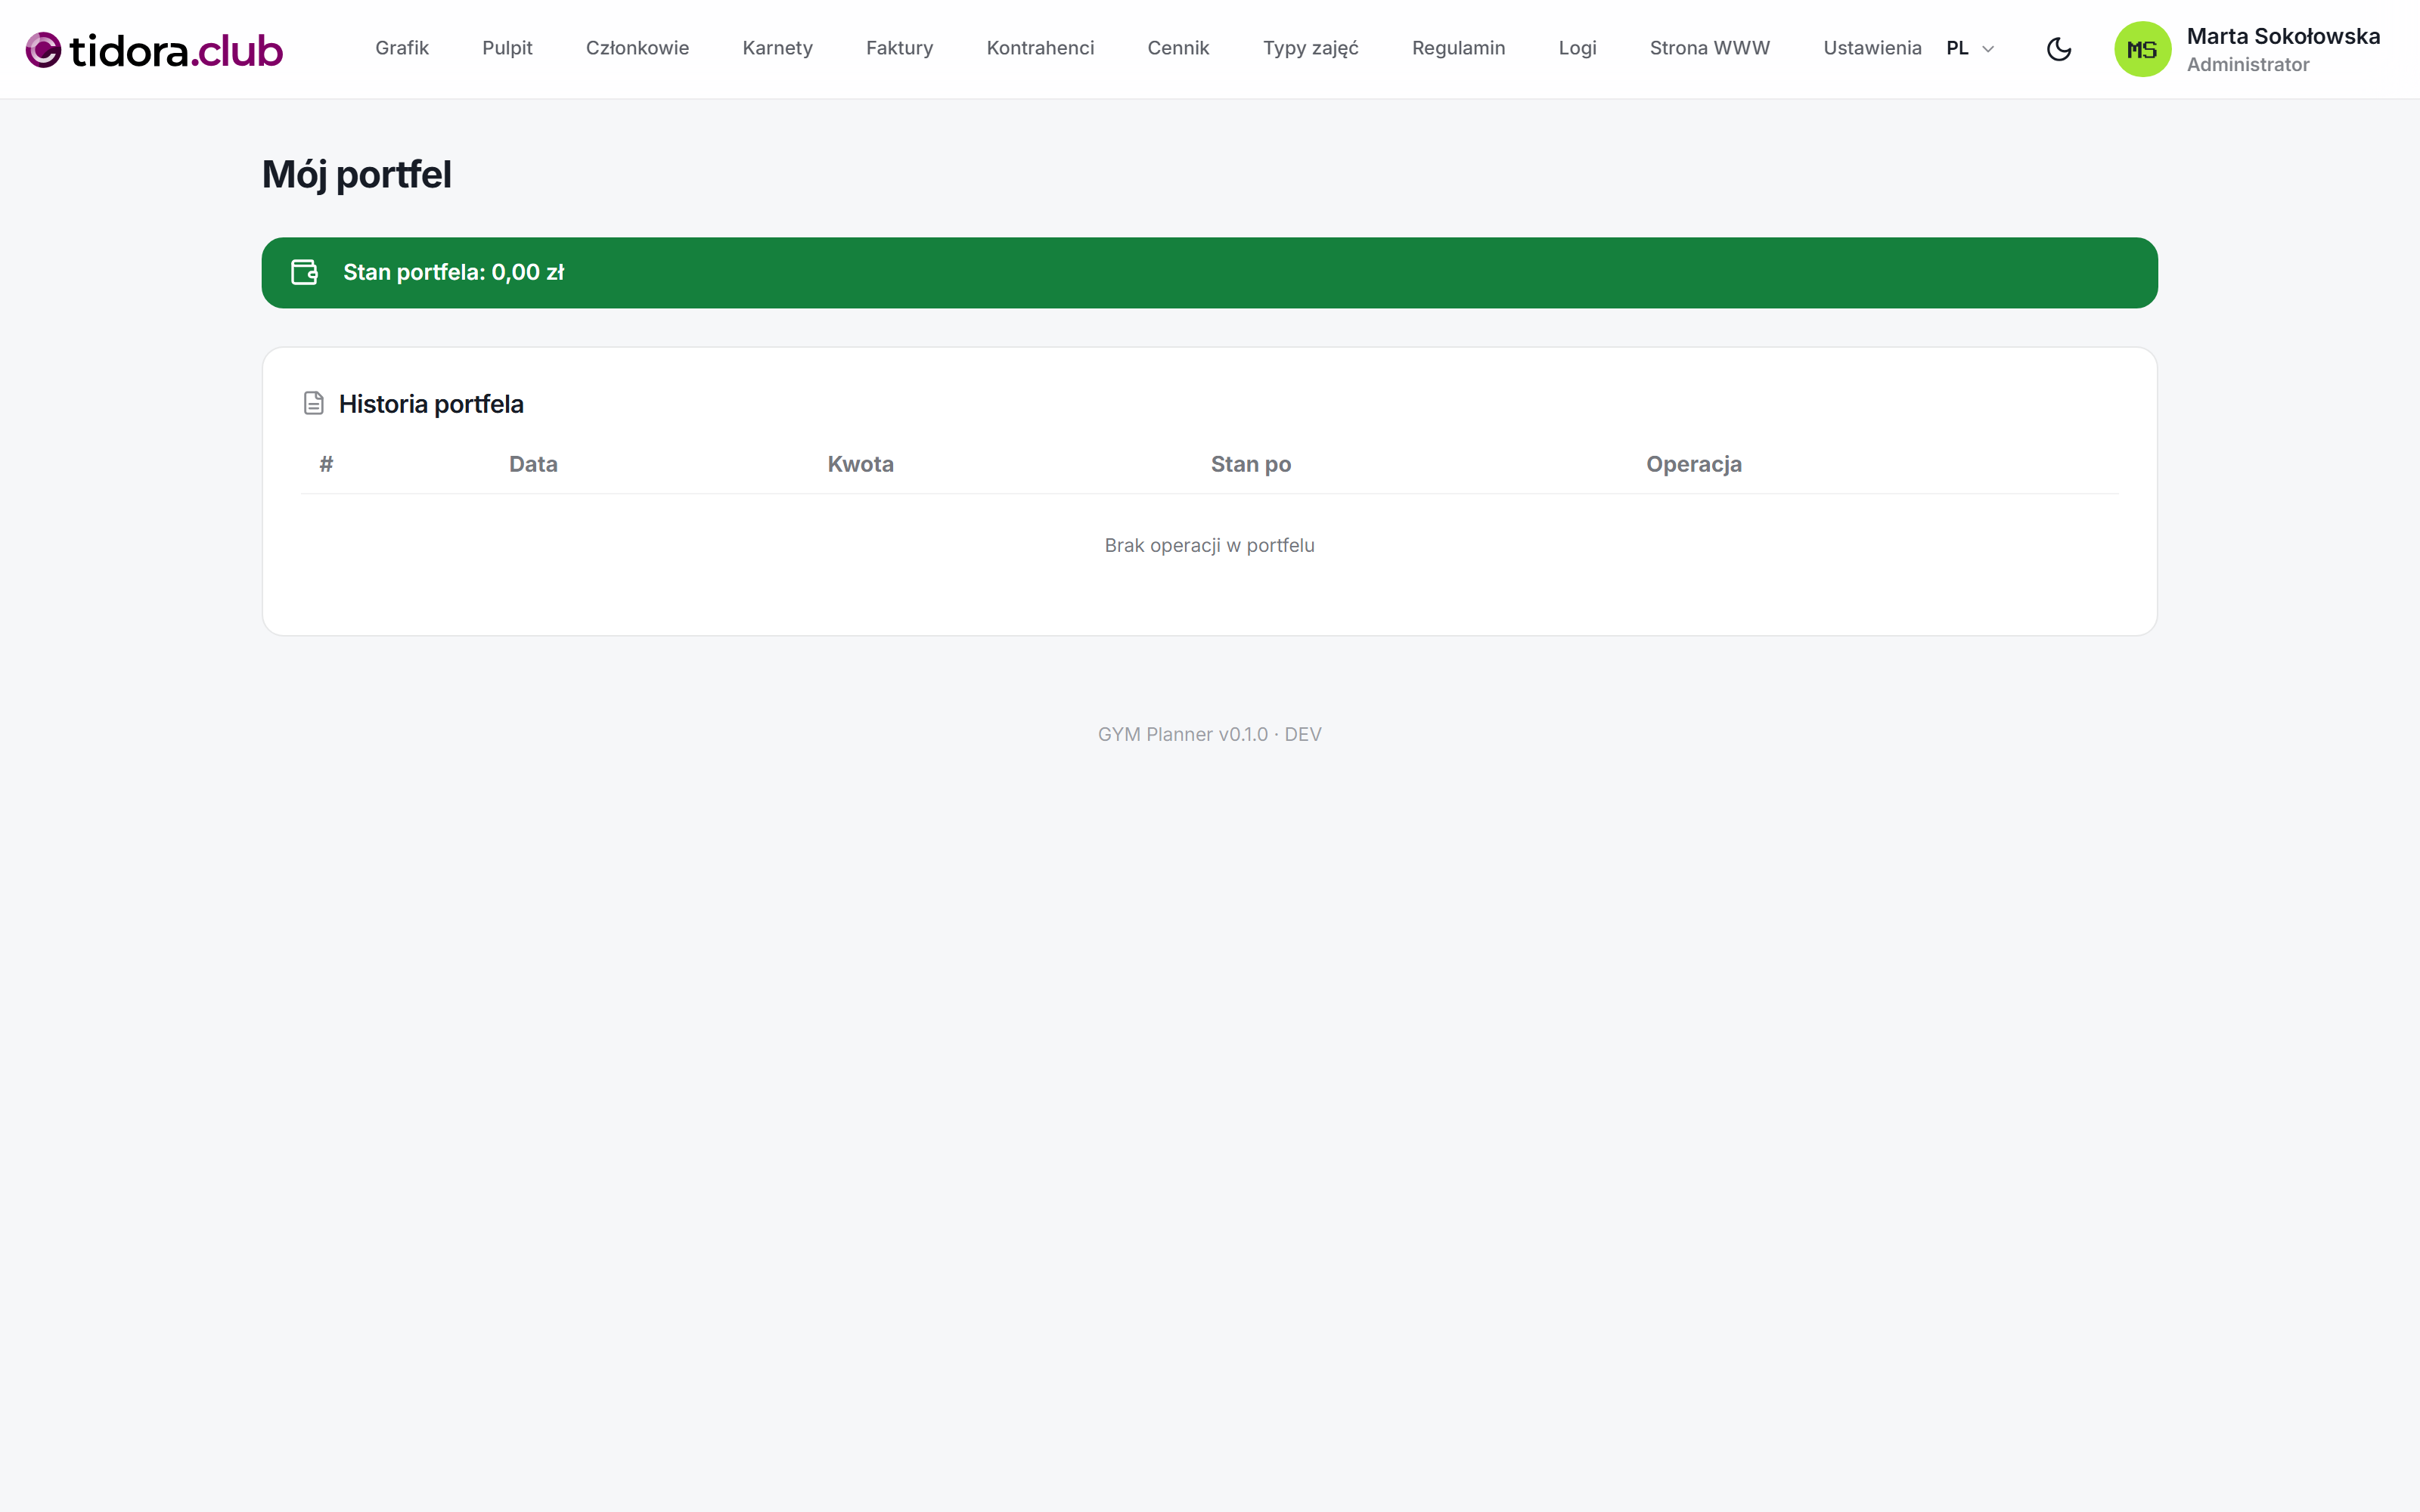2420x1512 pixels.
Task: Toggle dark mode moon icon
Action: click(x=2059, y=49)
